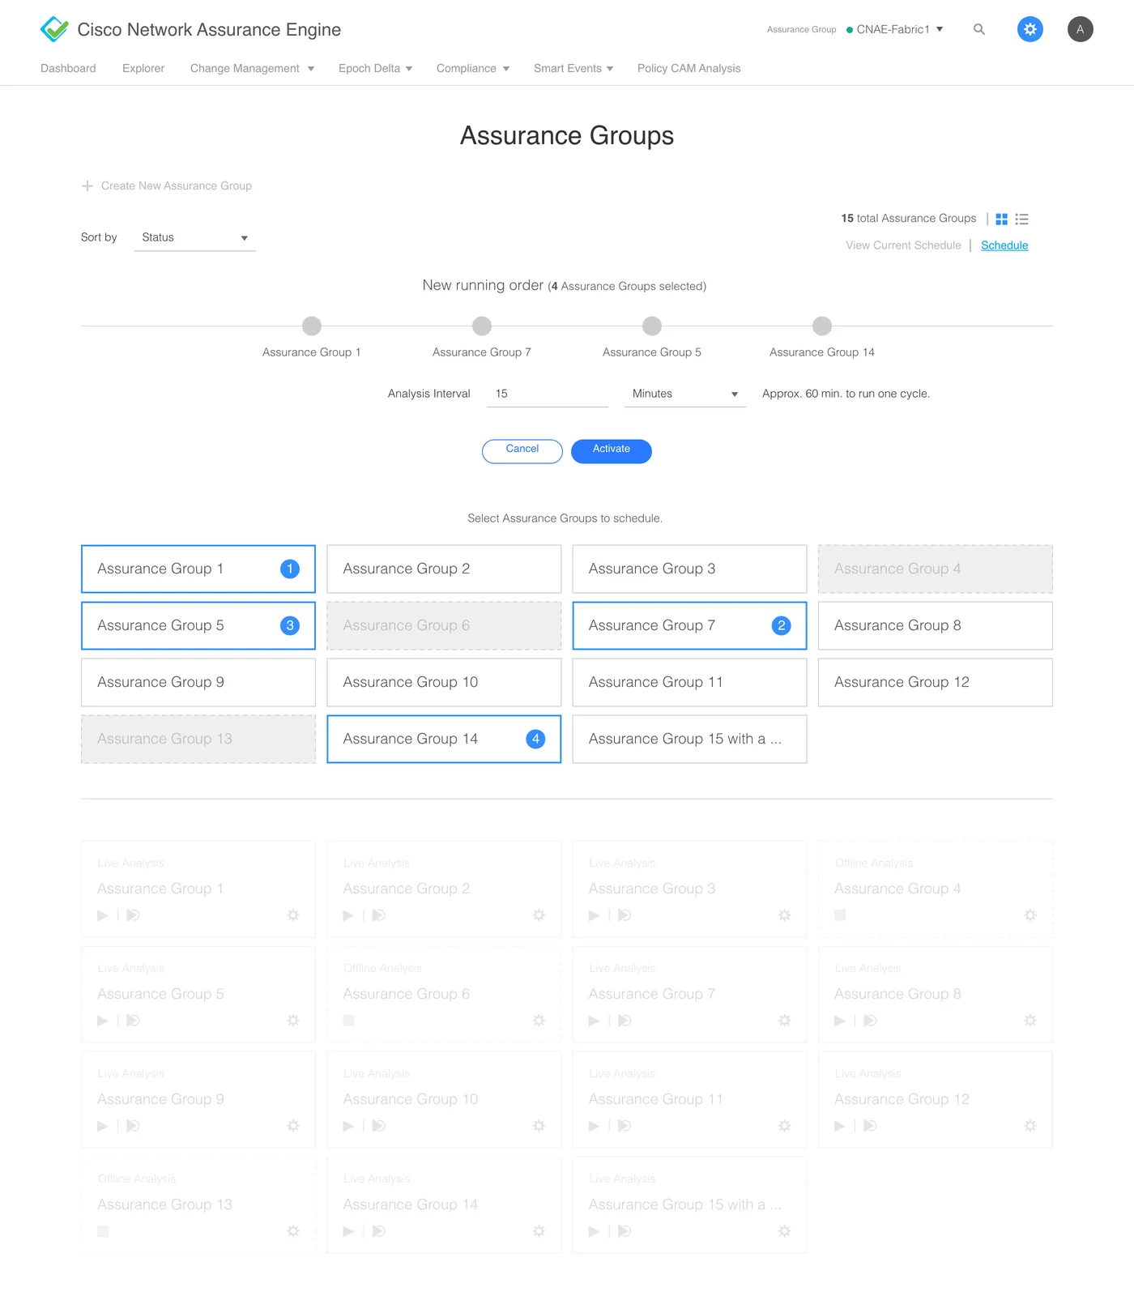1134x1296 pixels.
Task: Open the Schedule link
Action: [x=1004, y=245]
